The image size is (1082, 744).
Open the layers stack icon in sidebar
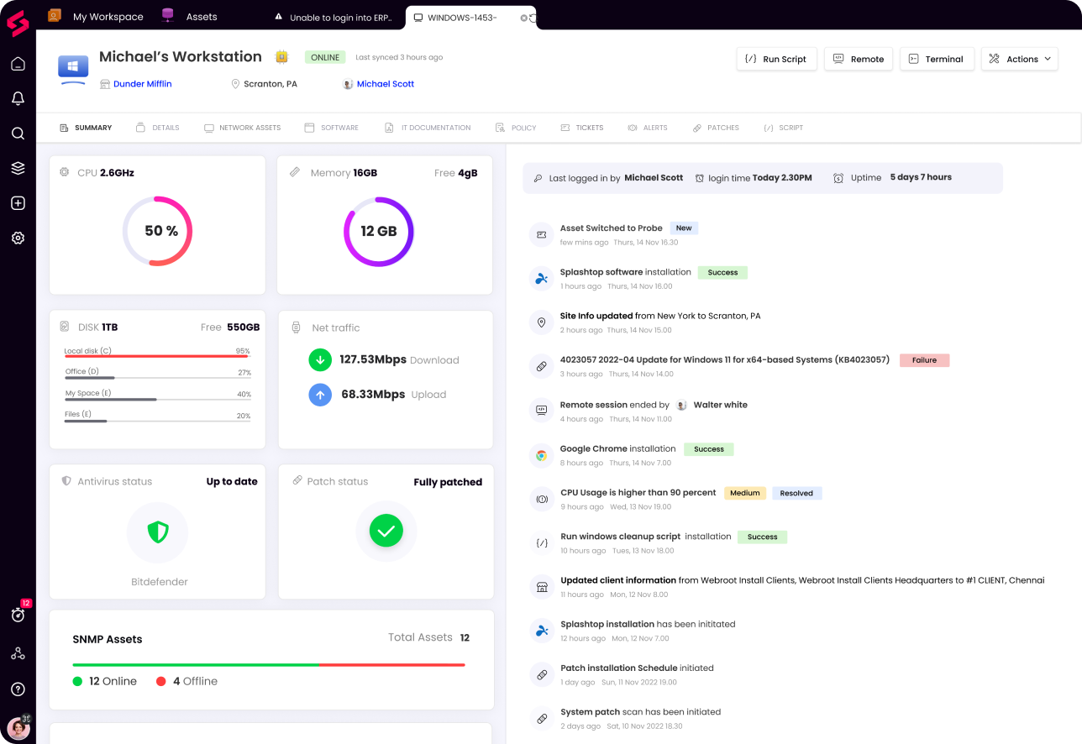click(18, 168)
